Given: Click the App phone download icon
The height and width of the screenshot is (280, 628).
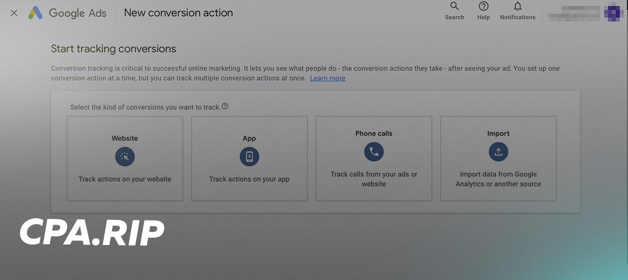Looking at the screenshot, I should (x=250, y=157).
